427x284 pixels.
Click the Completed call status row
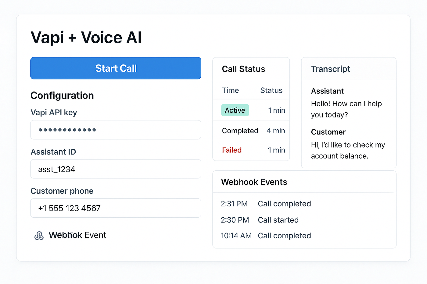point(251,131)
